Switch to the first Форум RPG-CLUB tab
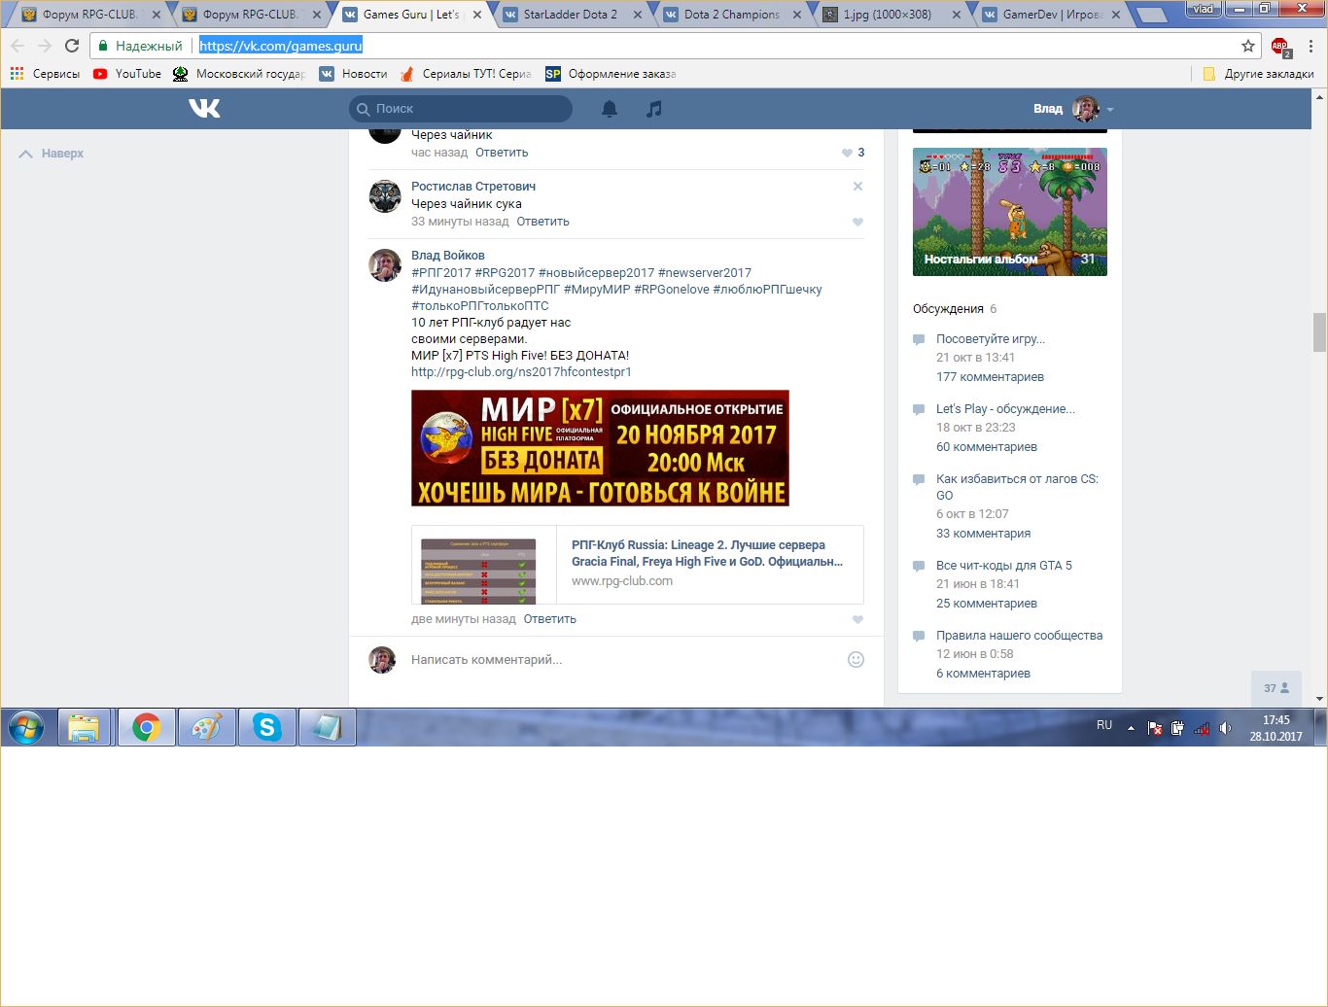Viewport: 1328px width, 1007px height. point(88,15)
